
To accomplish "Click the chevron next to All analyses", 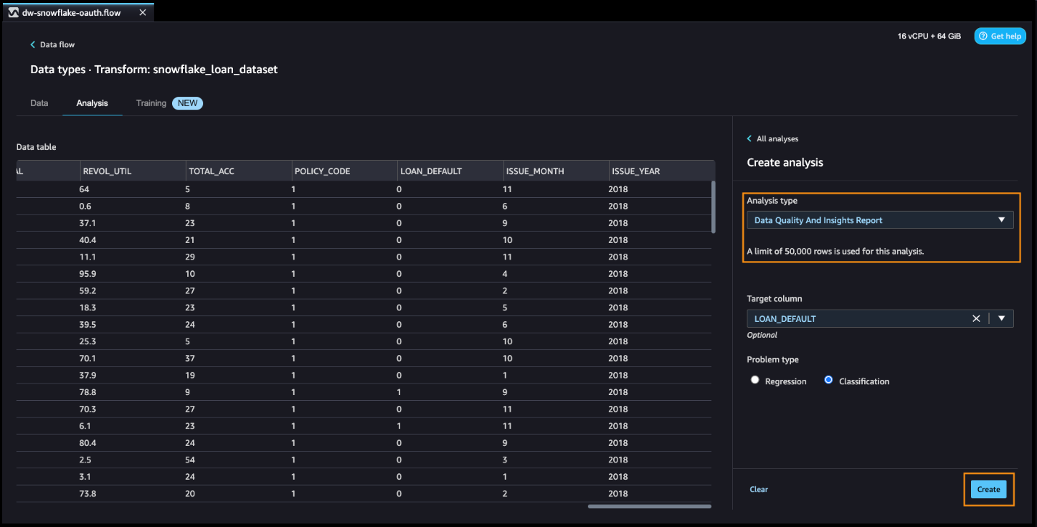I will coord(750,138).
